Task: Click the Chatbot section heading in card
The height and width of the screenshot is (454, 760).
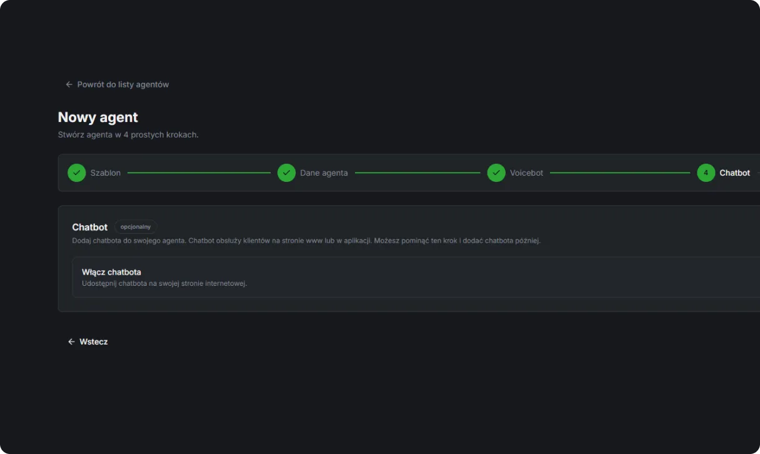Action: tap(90, 227)
